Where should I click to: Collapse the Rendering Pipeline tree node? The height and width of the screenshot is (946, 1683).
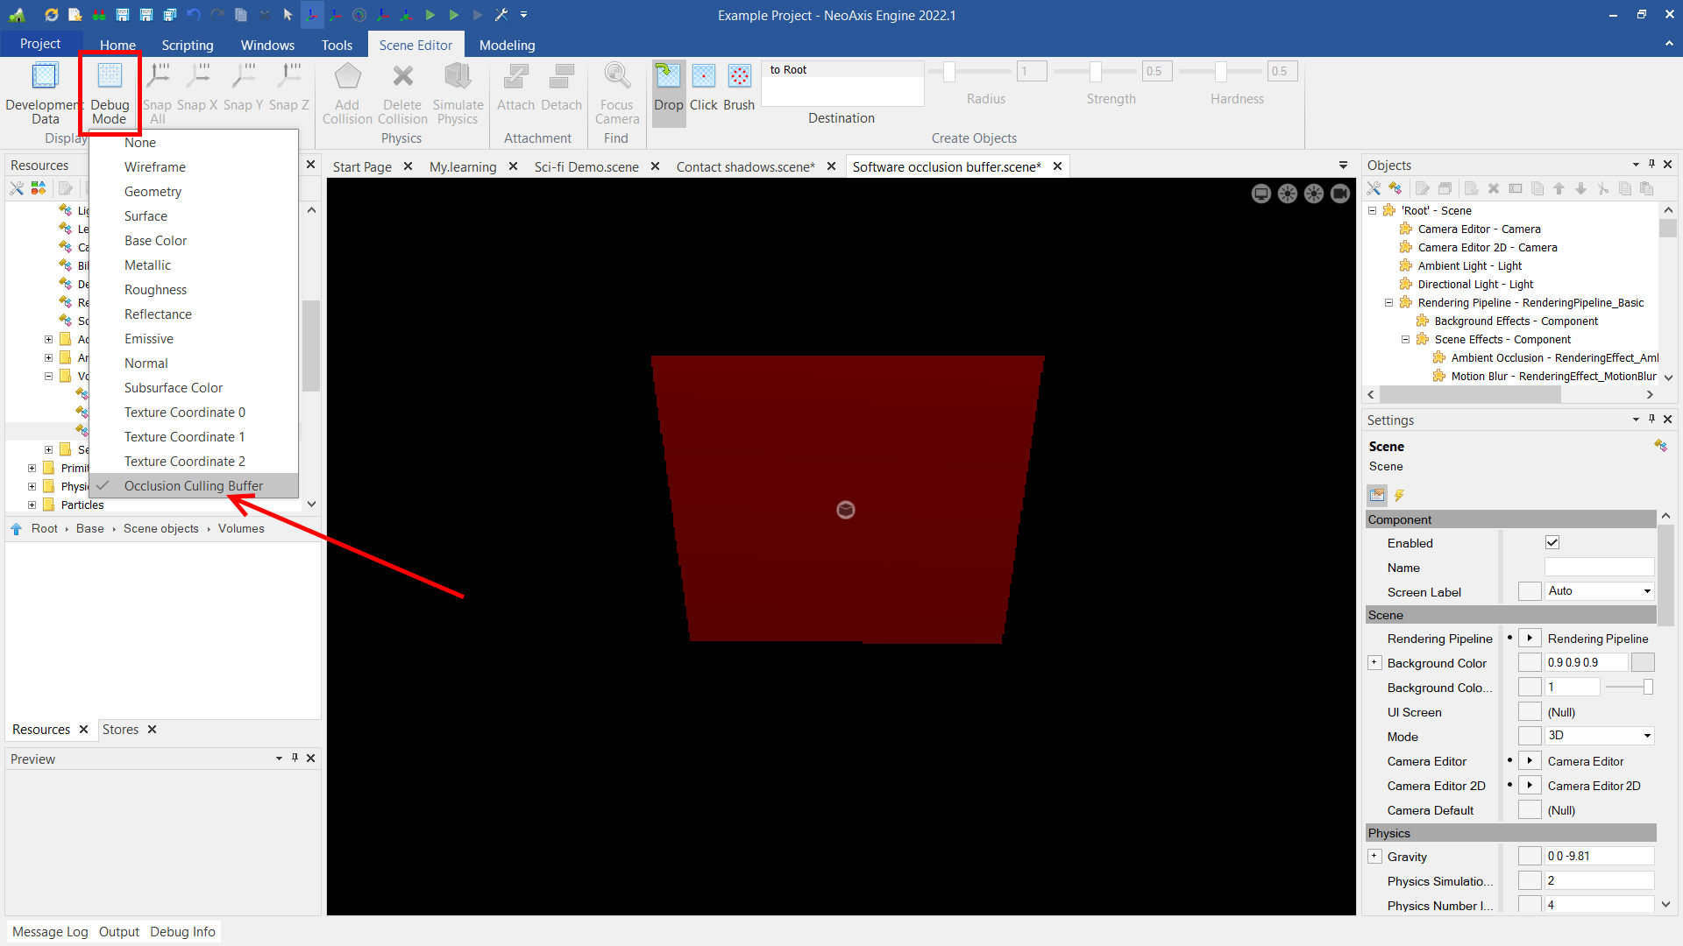coord(1389,302)
